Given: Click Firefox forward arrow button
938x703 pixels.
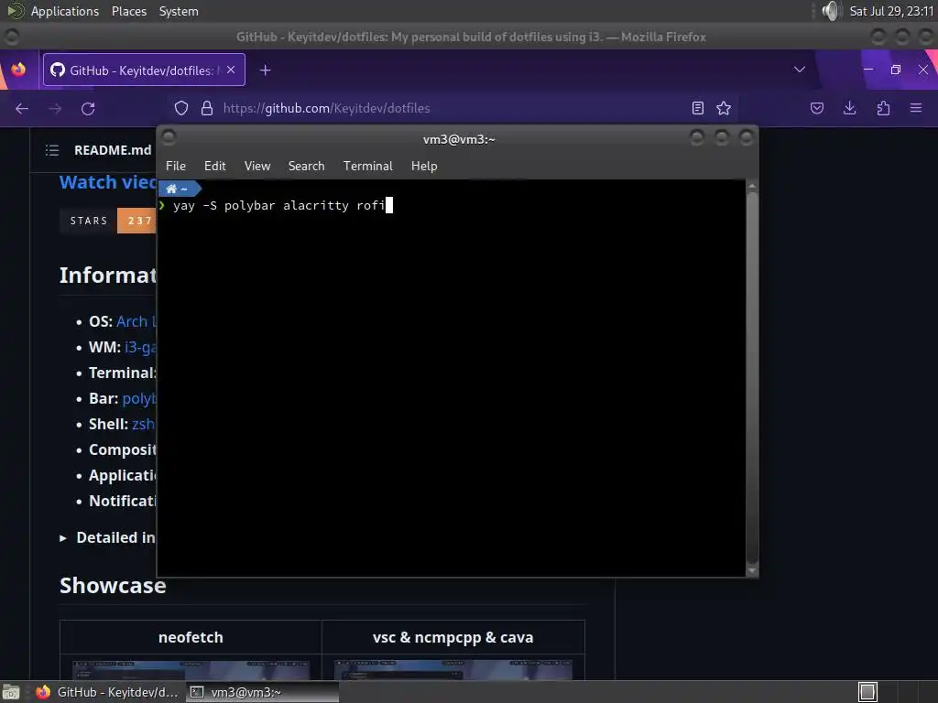Looking at the screenshot, I should (55, 108).
